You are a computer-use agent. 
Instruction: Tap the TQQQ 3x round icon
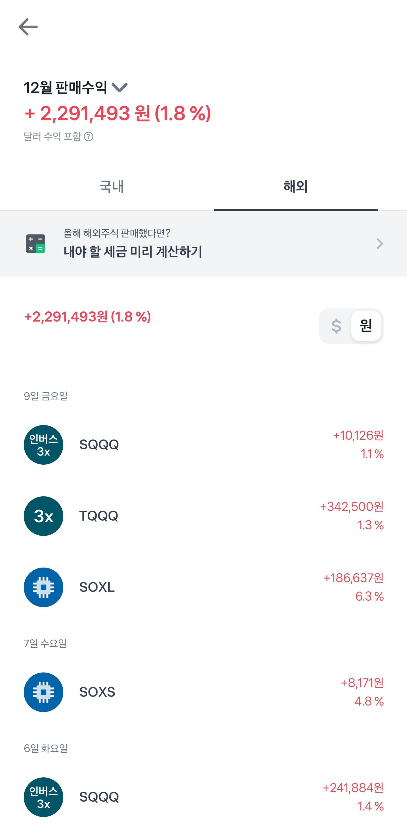(x=44, y=516)
